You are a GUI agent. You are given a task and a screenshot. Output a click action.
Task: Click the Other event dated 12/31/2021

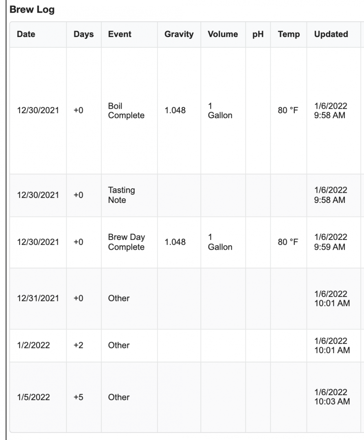119,298
